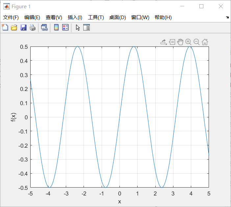The image size is (231, 207).
Task: Open the 帮助(H) menu
Action: [x=163, y=17]
